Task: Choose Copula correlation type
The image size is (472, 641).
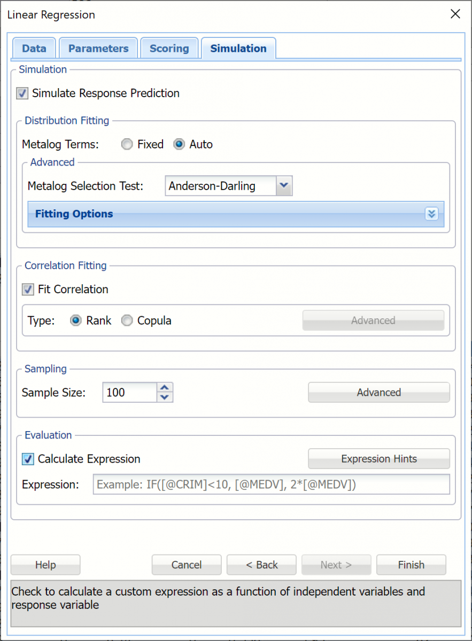Action: 127,321
